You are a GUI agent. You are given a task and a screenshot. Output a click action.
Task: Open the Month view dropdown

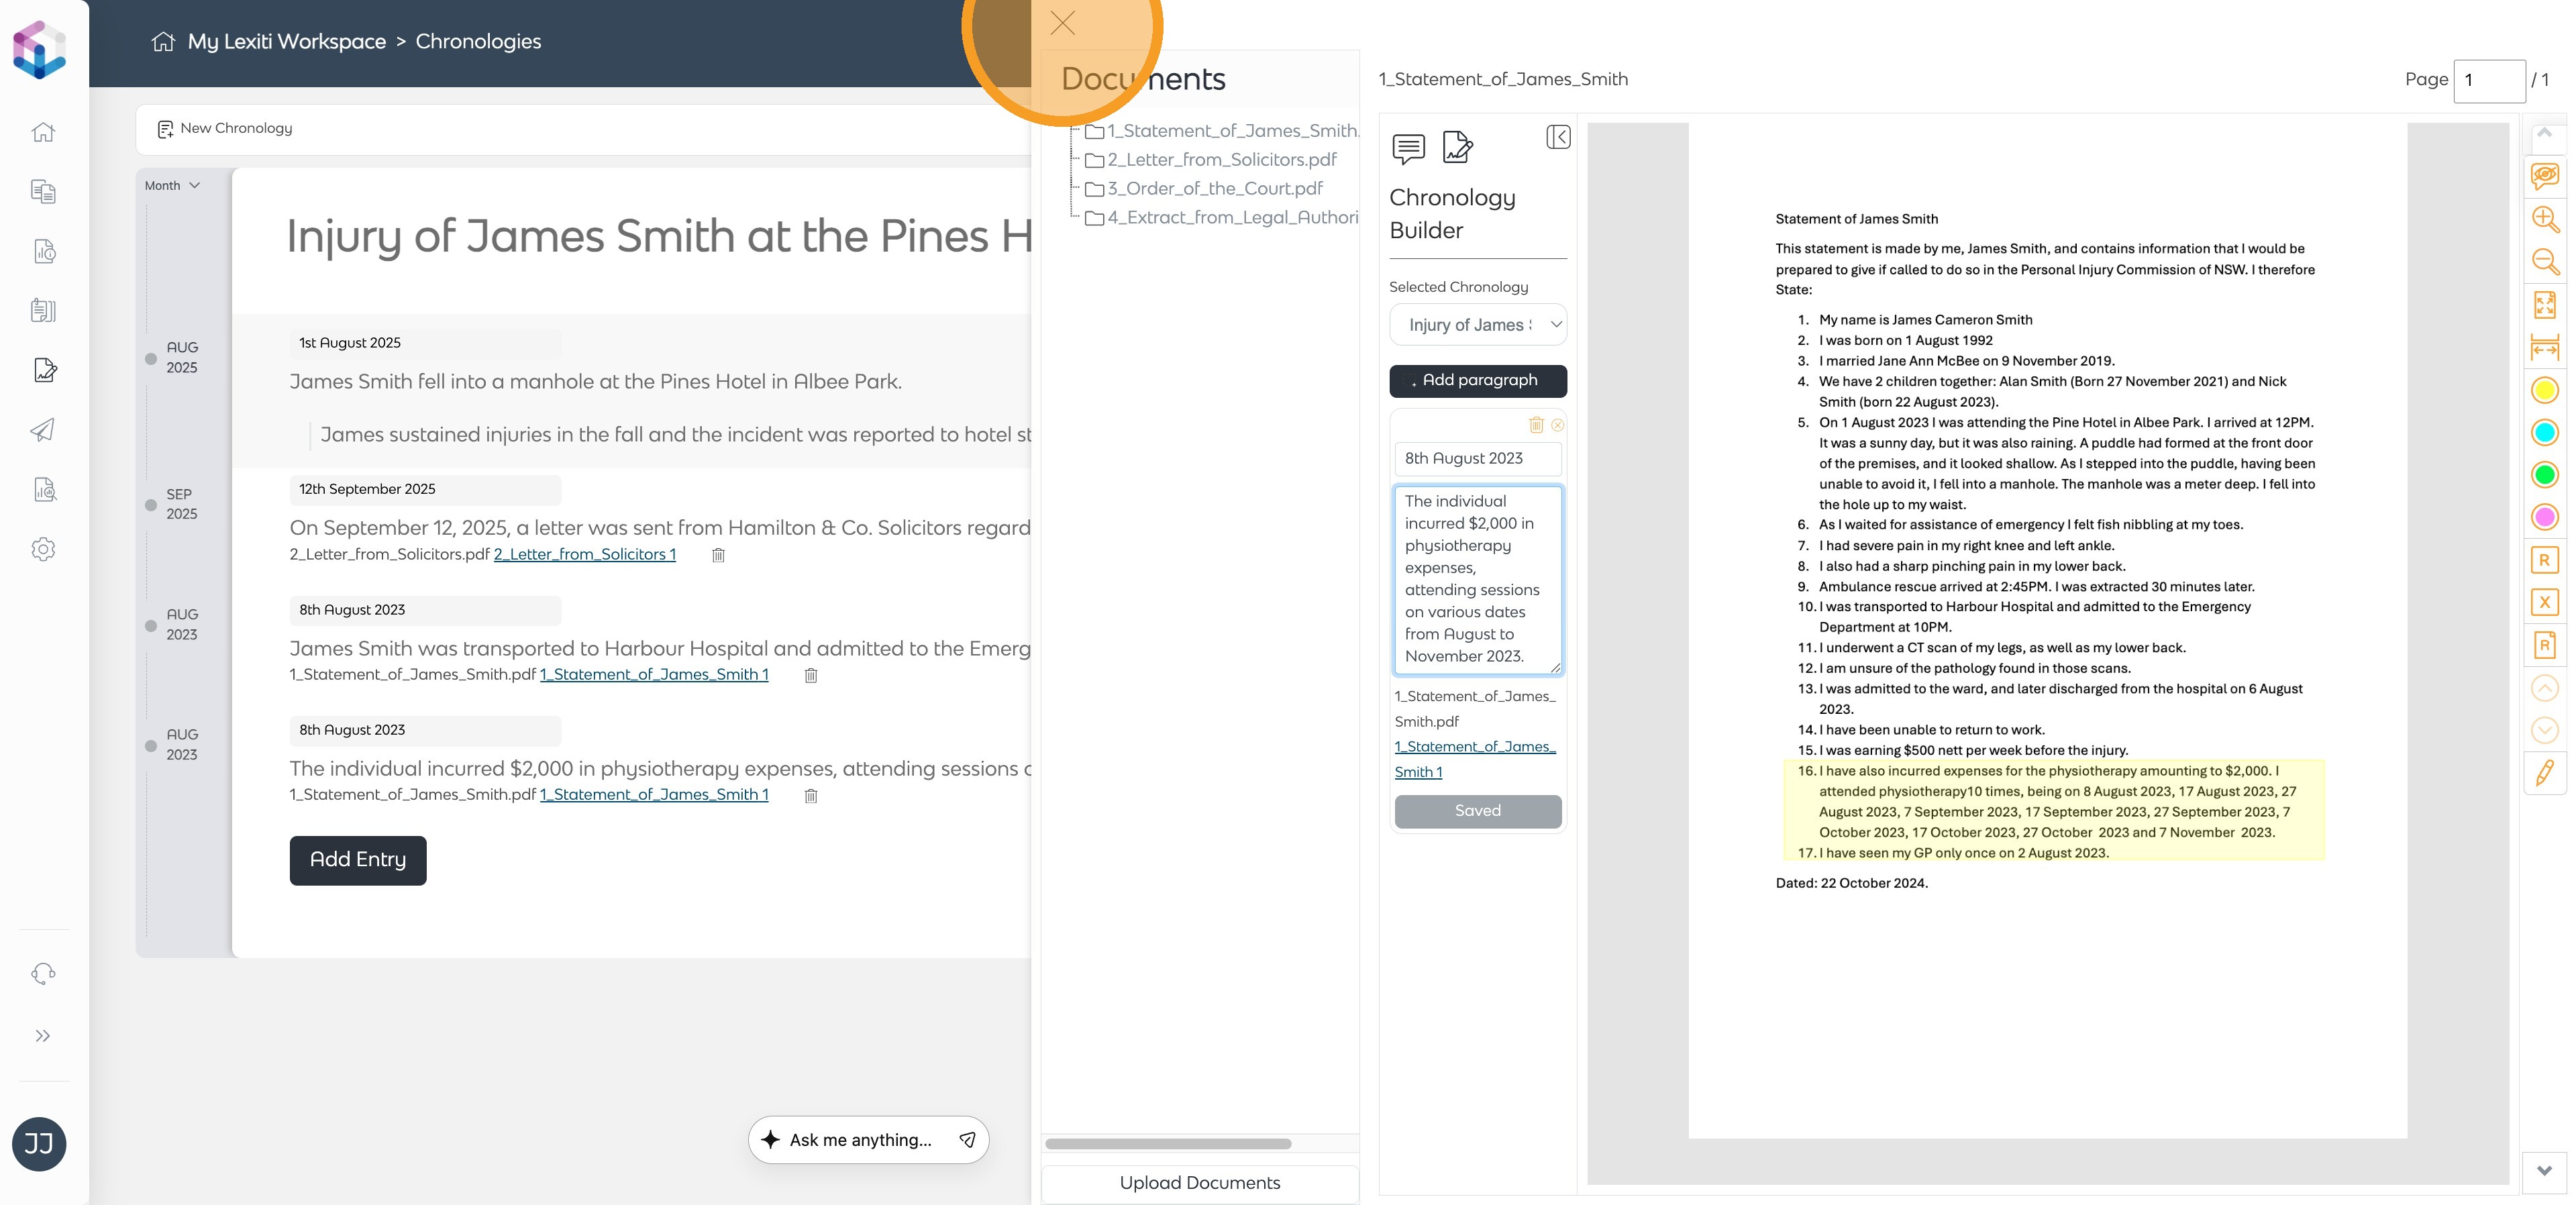pyautogui.click(x=172, y=186)
